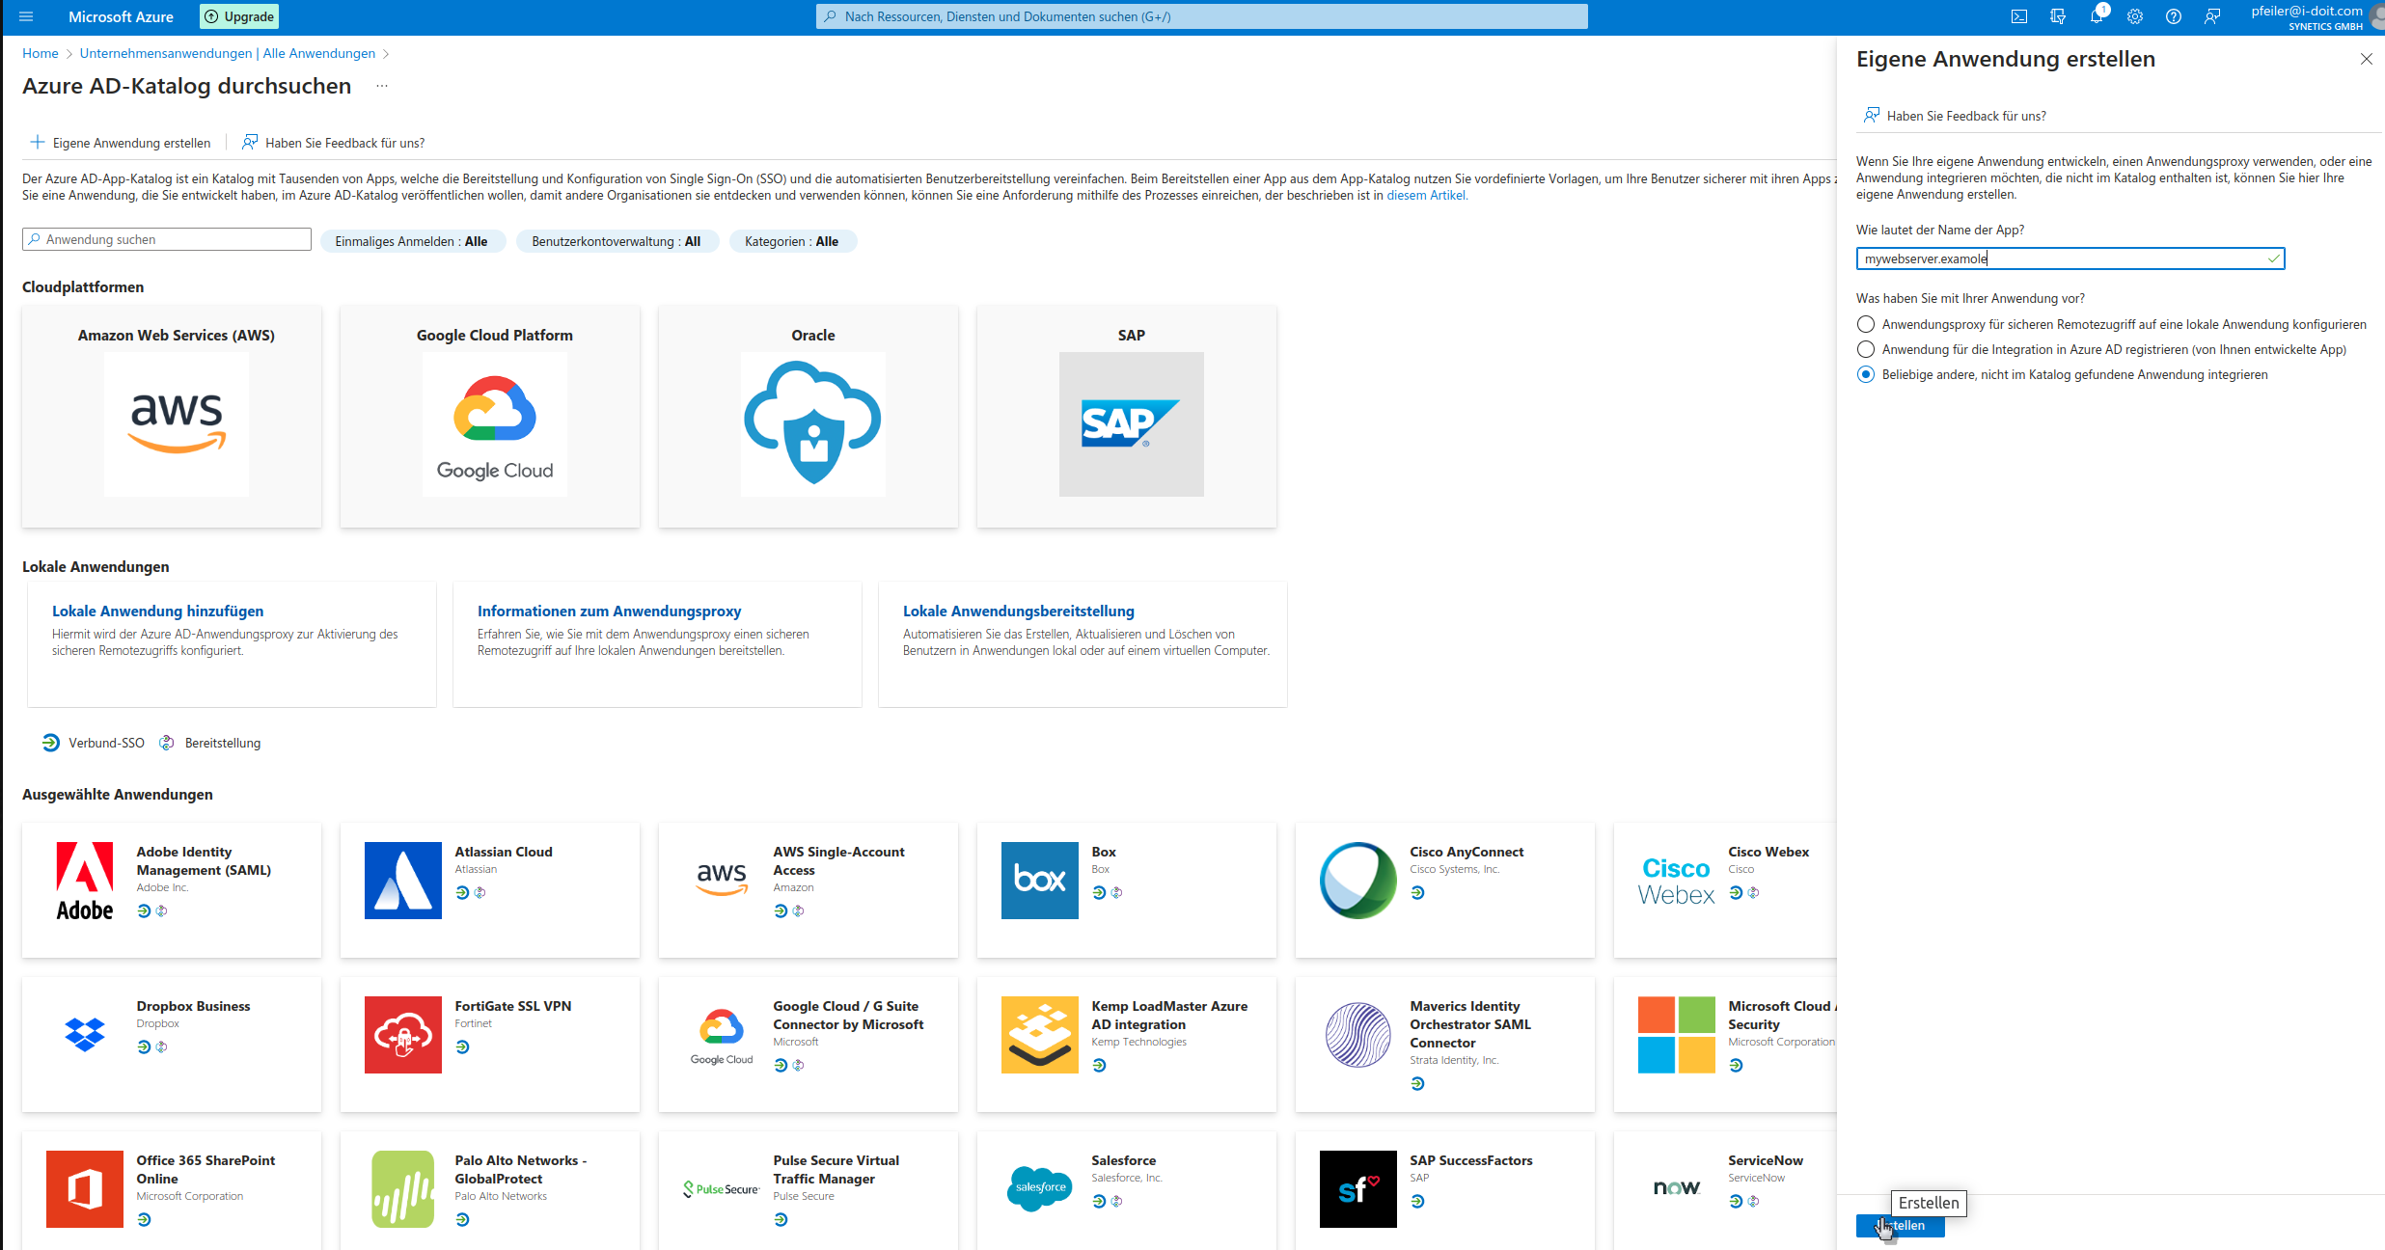Open the notifications bell
This screenshot has height=1250, width=2385.
(2096, 16)
